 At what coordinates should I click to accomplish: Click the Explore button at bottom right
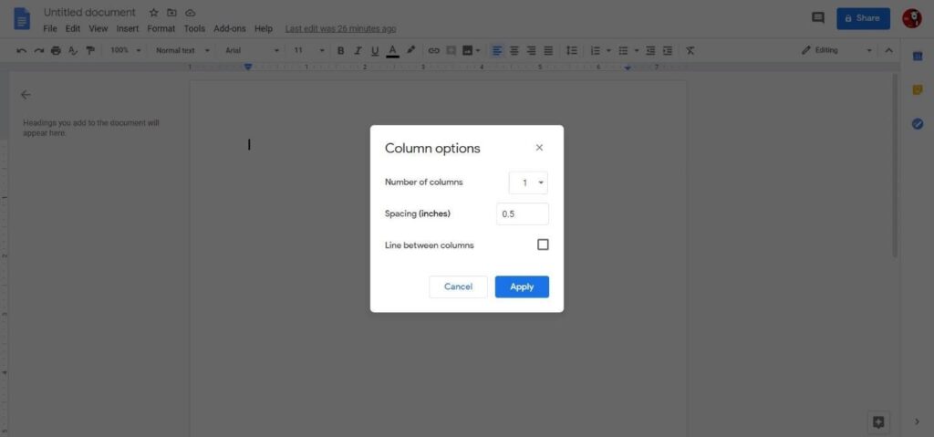pyautogui.click(x=878, y=422)
